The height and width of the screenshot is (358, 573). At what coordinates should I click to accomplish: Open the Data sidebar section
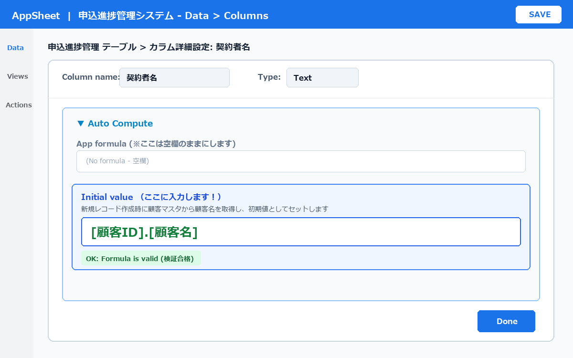[x=15, y=48]
